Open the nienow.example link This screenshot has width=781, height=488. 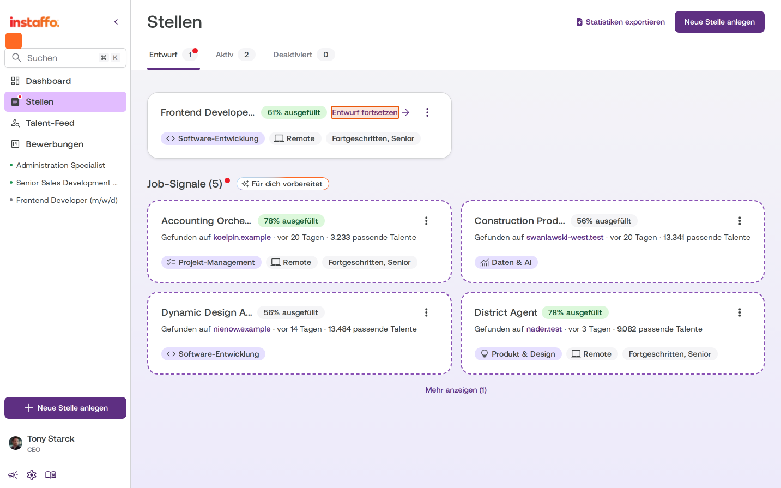242,329
